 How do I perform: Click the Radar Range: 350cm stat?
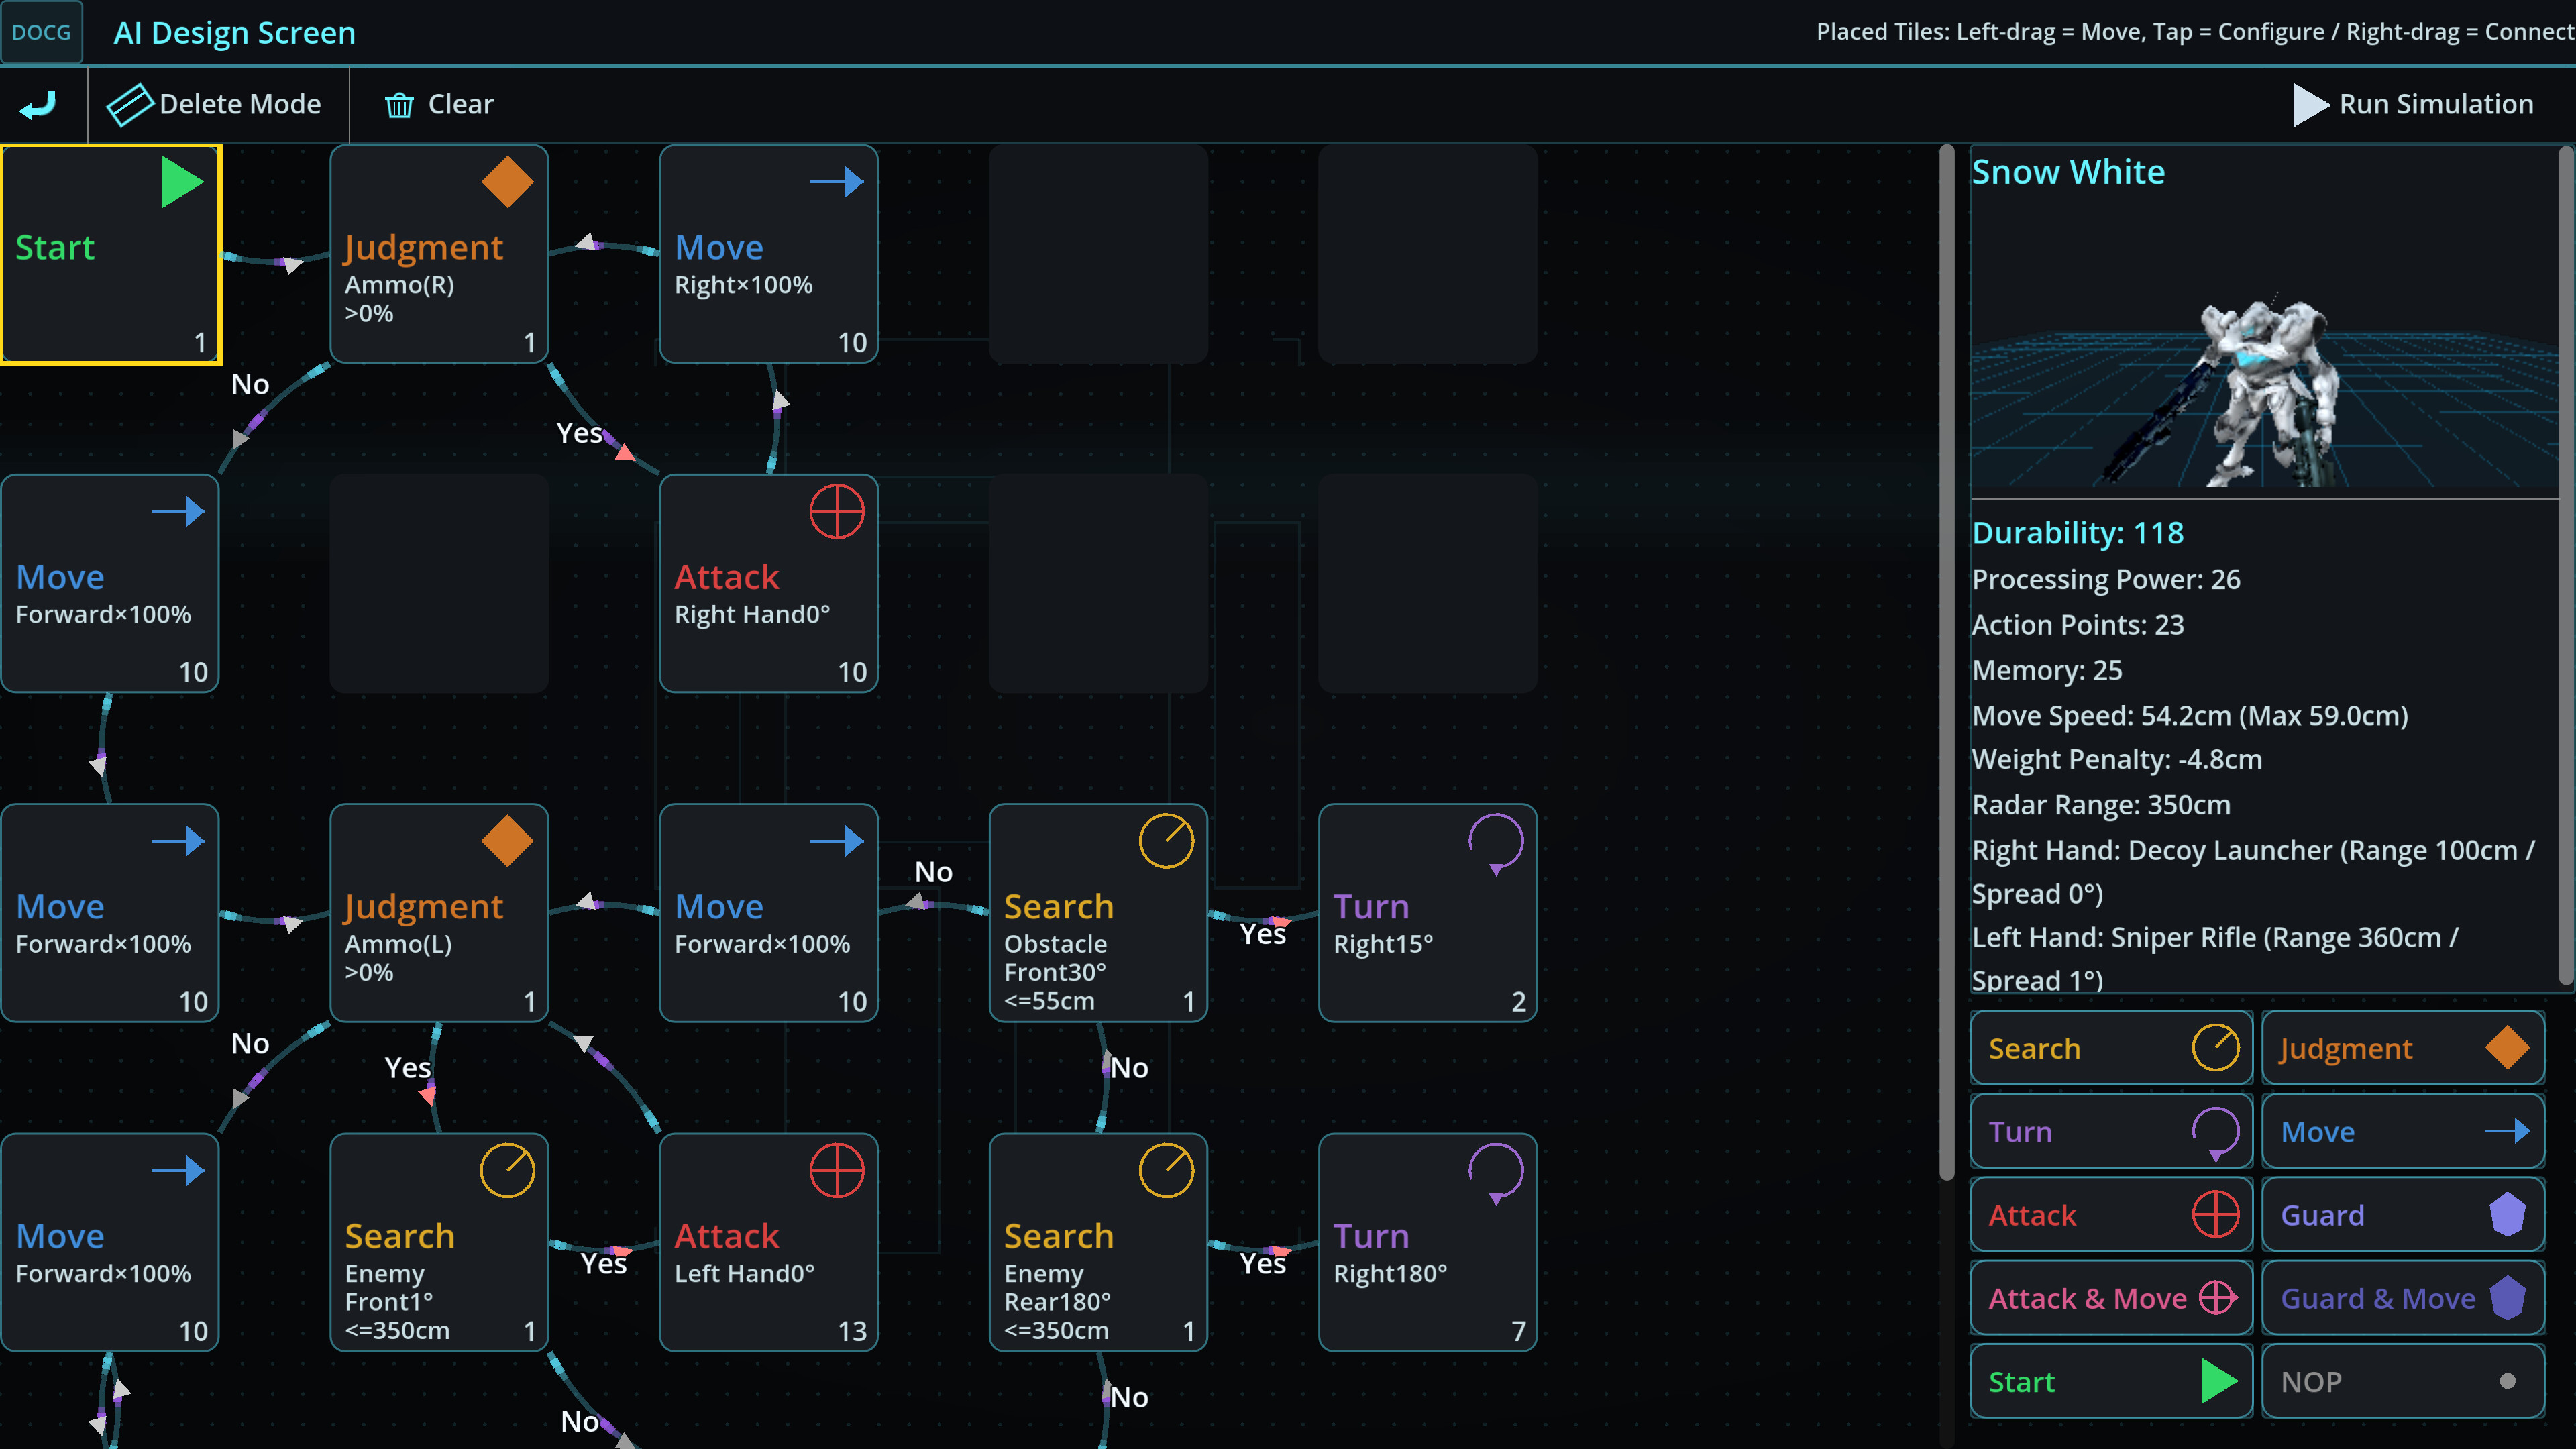pyautogui.click(x=2101, y=805)
